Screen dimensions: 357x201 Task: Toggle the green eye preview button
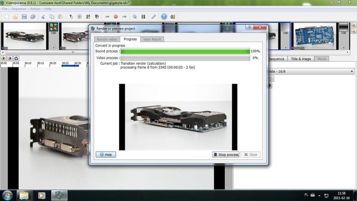pos(3,58)
